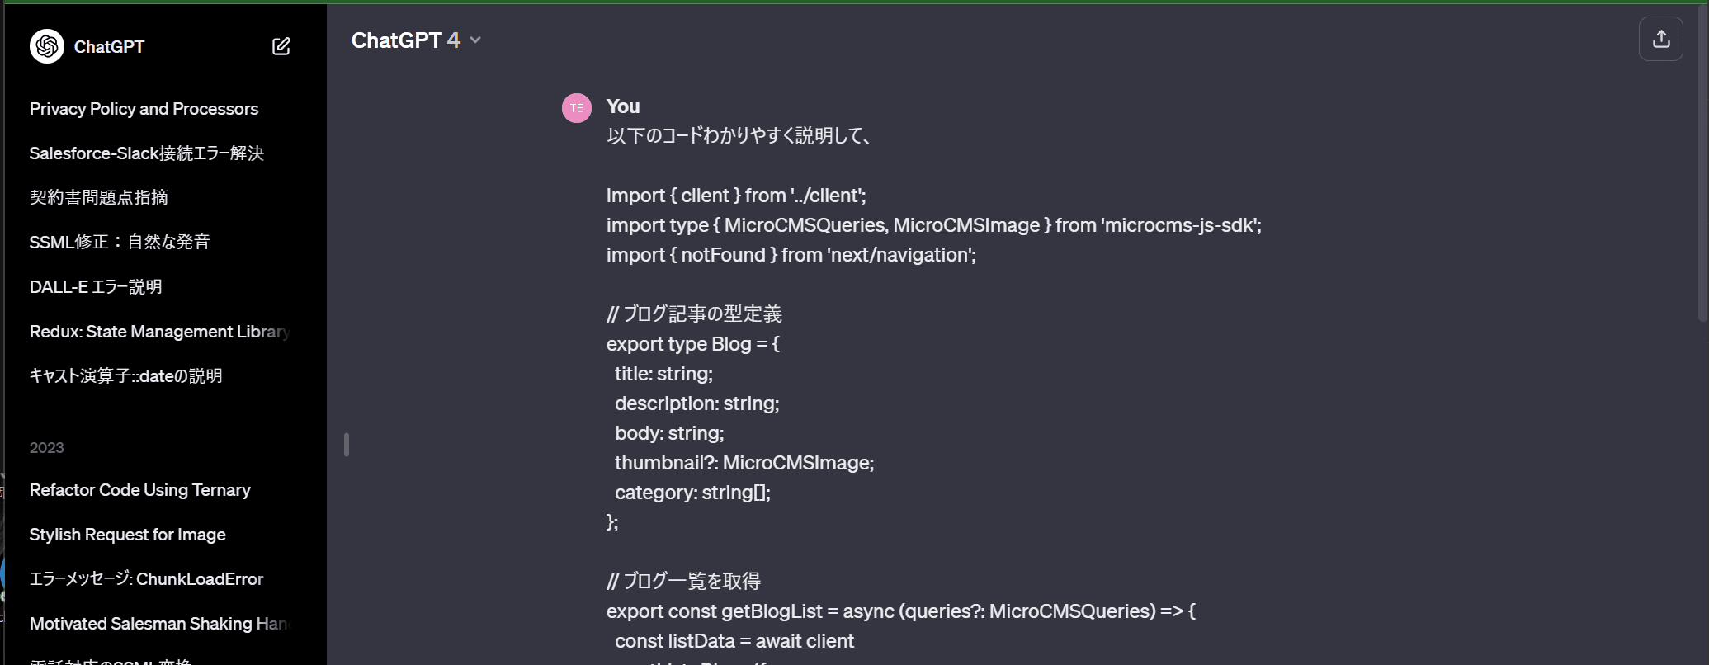Open SSML修正:自然な発音 conversation
Viewport: 1709px width, 665px height.
(120, 242)
